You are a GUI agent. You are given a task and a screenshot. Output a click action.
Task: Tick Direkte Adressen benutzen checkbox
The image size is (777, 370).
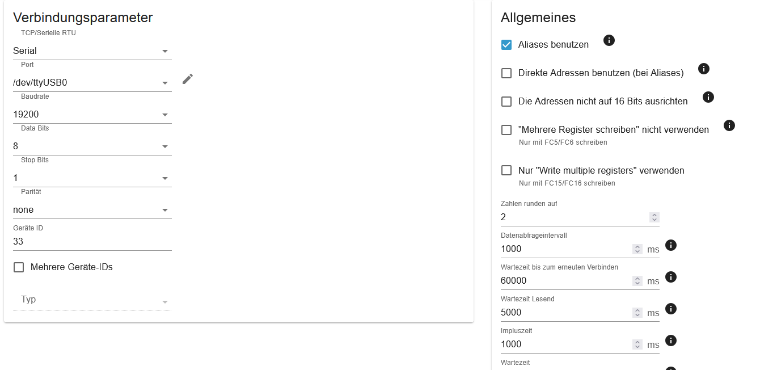click(x=506, y=73)
